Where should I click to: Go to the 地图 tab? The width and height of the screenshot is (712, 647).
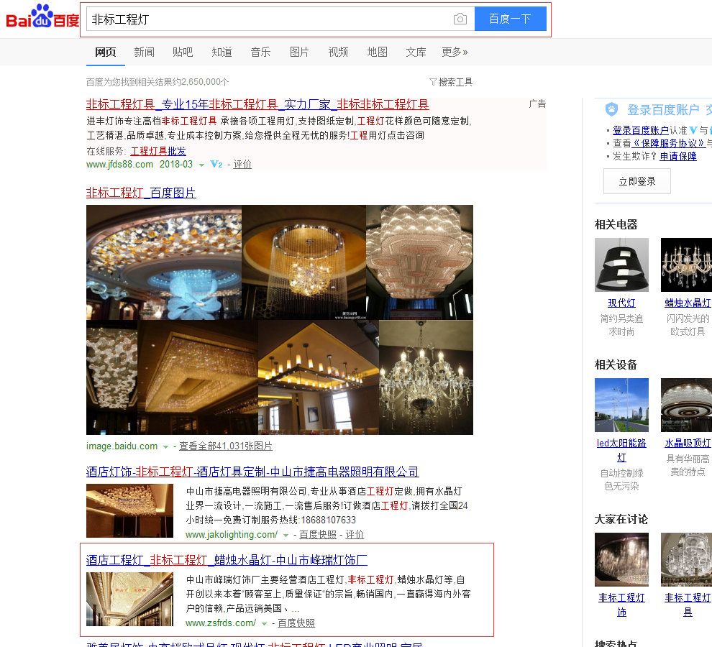pos(377,52)
